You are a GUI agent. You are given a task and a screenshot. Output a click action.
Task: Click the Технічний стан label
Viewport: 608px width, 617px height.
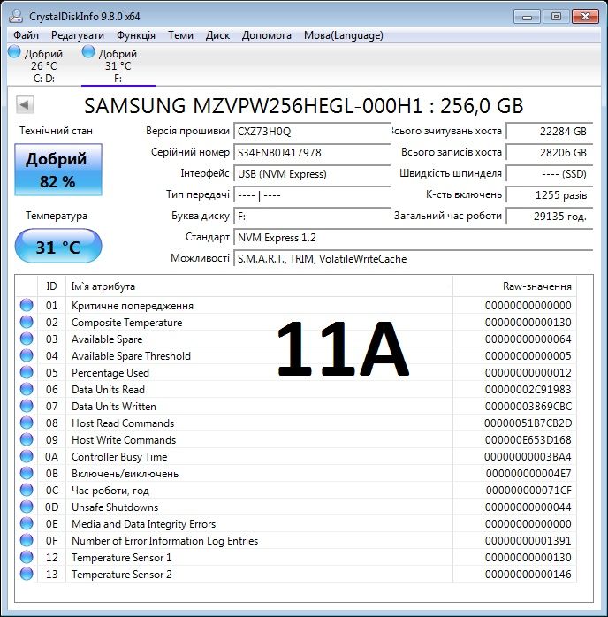pos(57,131)
